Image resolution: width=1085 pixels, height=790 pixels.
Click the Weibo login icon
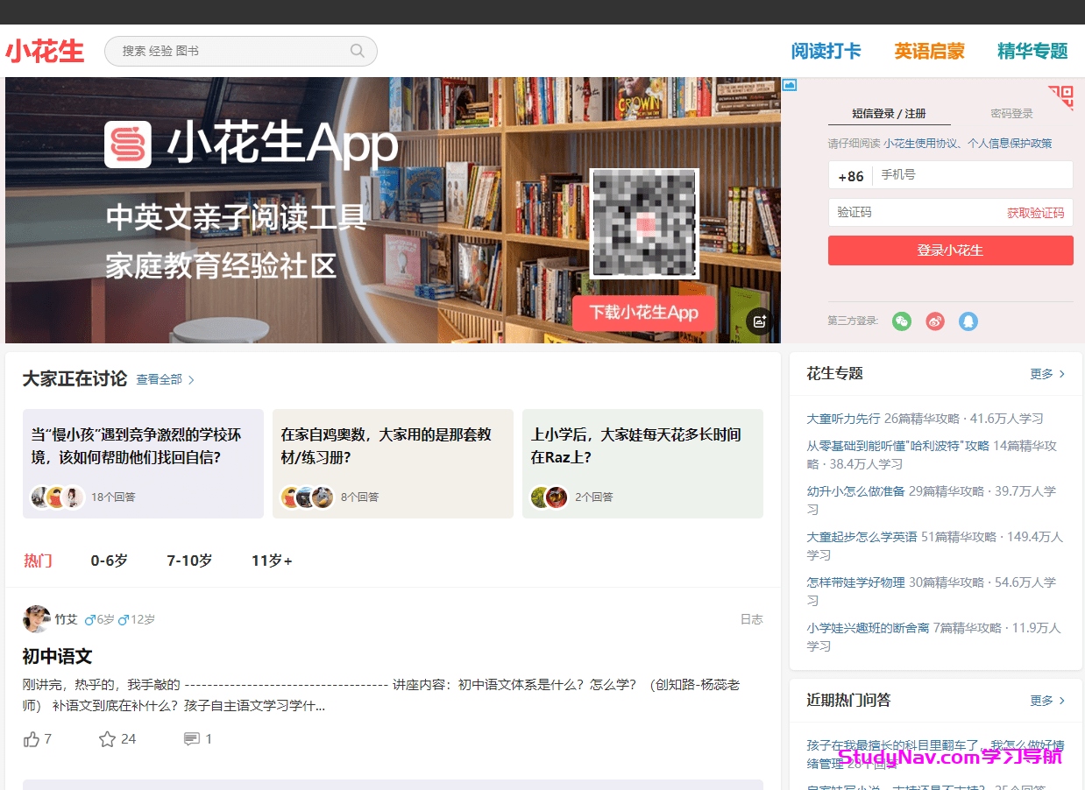coord(935,321)
